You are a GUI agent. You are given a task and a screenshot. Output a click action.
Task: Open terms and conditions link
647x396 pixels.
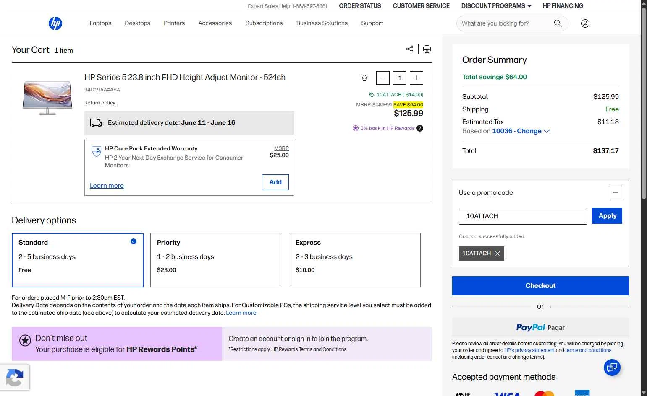[x=588, y=350]
